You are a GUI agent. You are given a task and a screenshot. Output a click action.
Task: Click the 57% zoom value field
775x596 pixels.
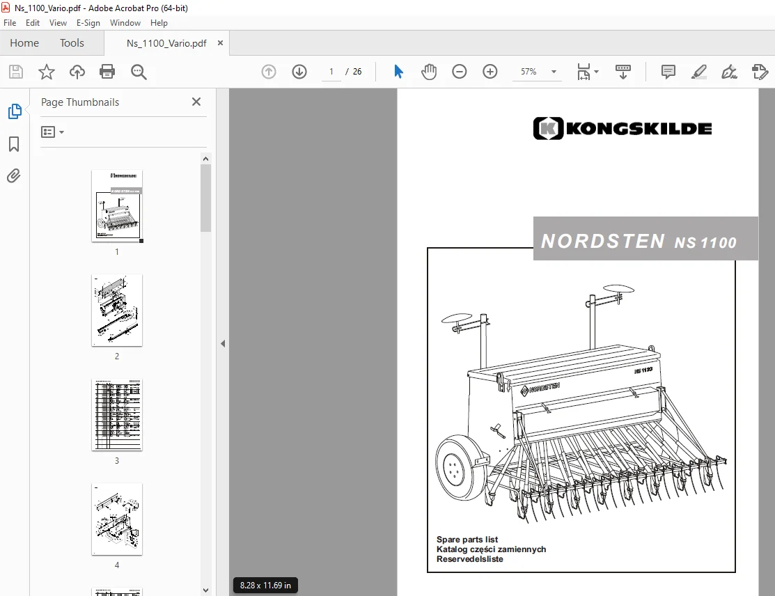click(x=529, y=72)
